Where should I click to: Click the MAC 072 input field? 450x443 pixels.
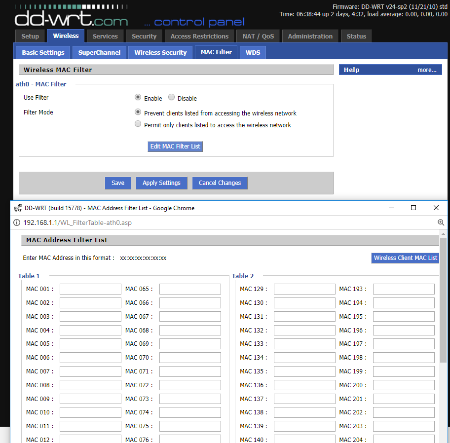190,385
